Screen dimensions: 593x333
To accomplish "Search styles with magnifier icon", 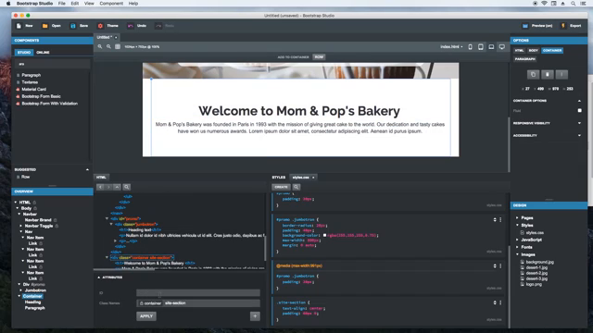I will pos(296,187).
